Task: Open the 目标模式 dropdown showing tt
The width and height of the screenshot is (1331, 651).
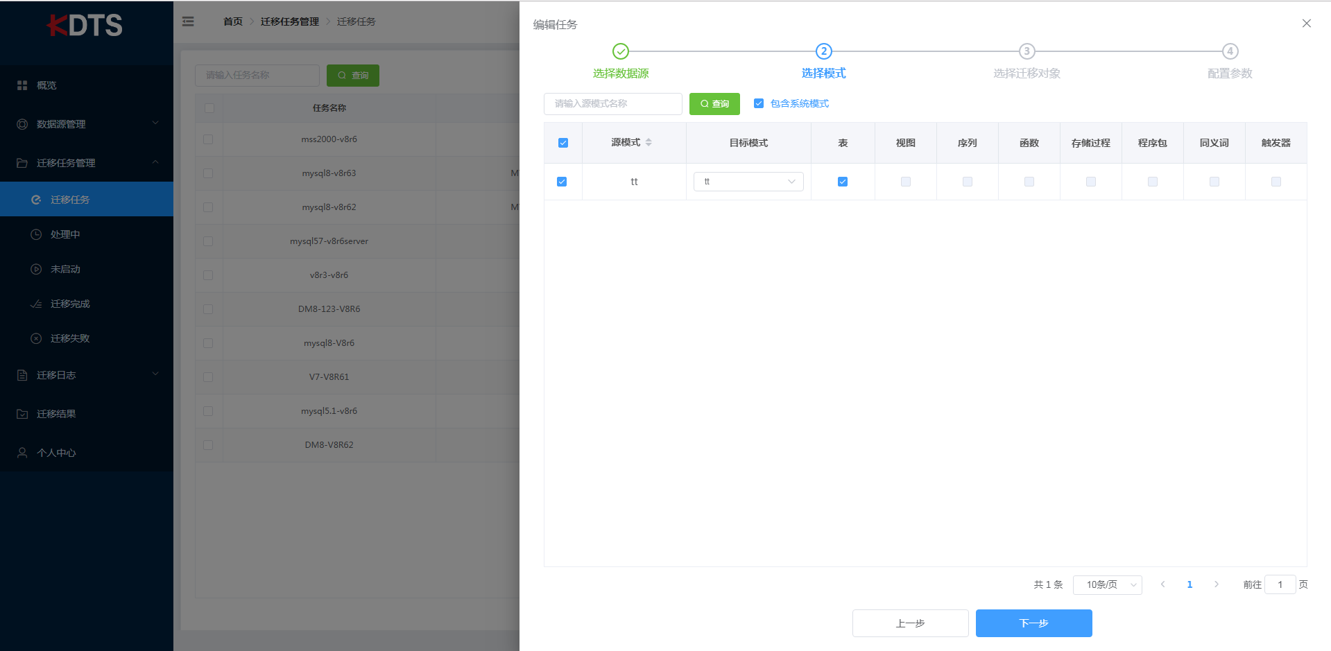Action: [748, 181]
